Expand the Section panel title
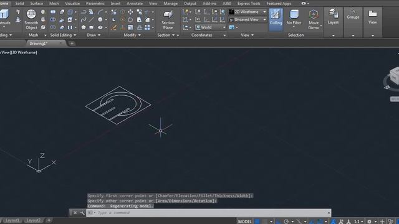 tap(166, 35)
